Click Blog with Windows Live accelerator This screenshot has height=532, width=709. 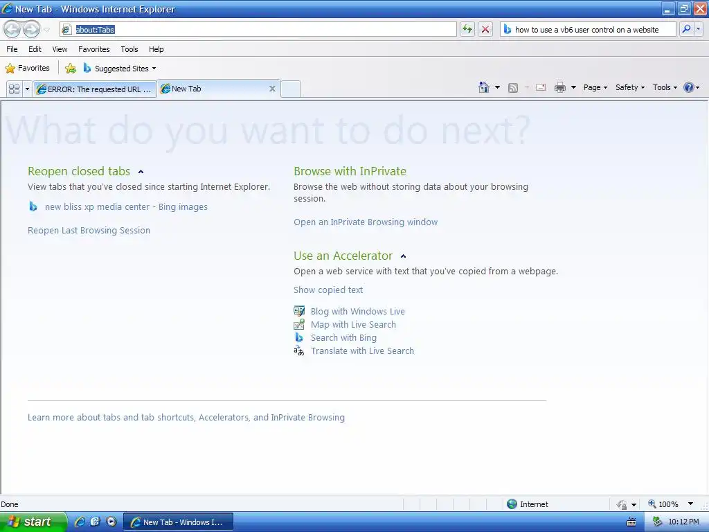point(358,311)
